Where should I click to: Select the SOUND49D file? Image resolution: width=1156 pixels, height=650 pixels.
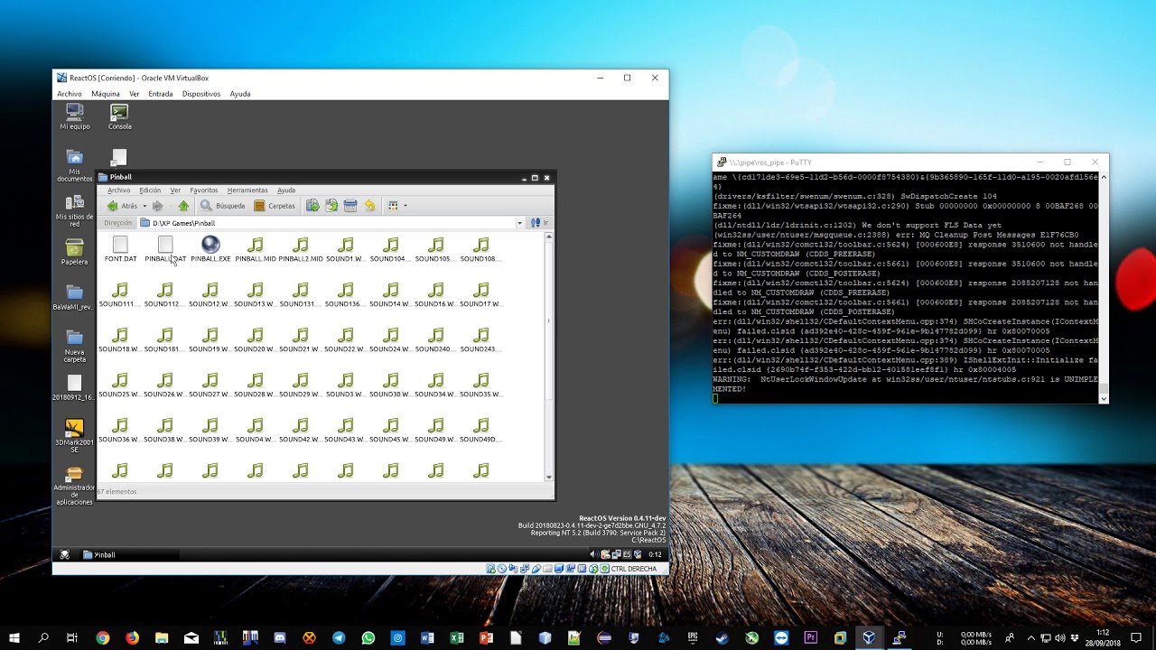(481, 431)
